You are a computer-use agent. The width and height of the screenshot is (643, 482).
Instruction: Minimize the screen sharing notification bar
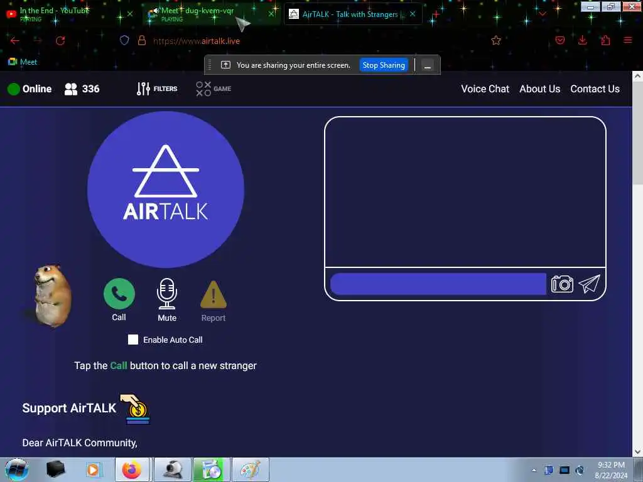tap(427, 65)
